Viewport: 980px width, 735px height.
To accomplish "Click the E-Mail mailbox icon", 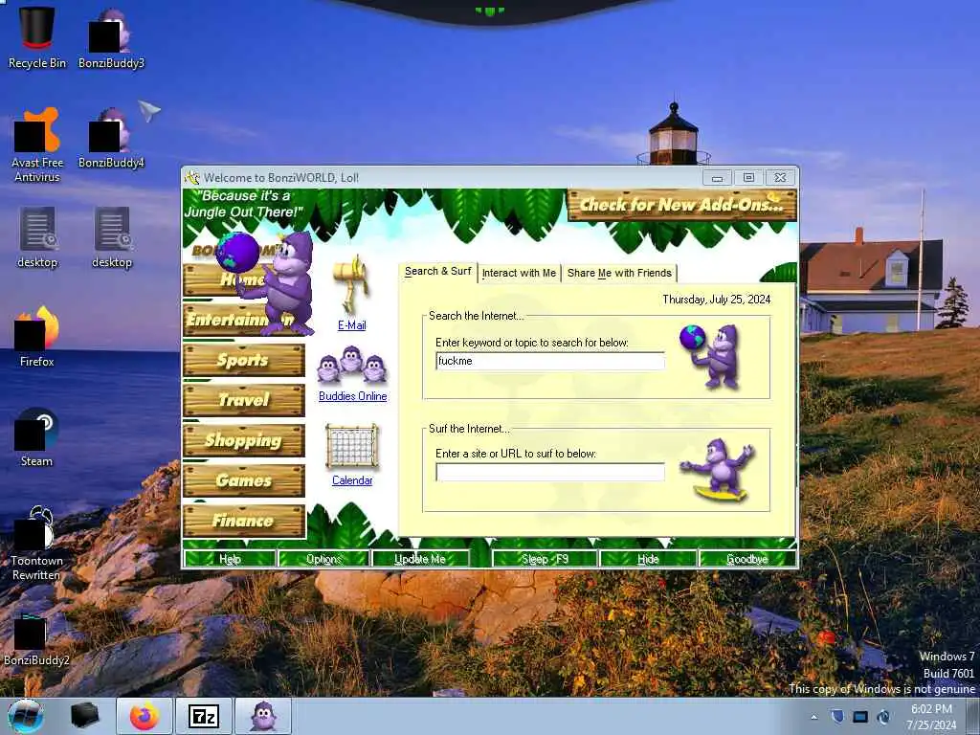I will point(351,284).
